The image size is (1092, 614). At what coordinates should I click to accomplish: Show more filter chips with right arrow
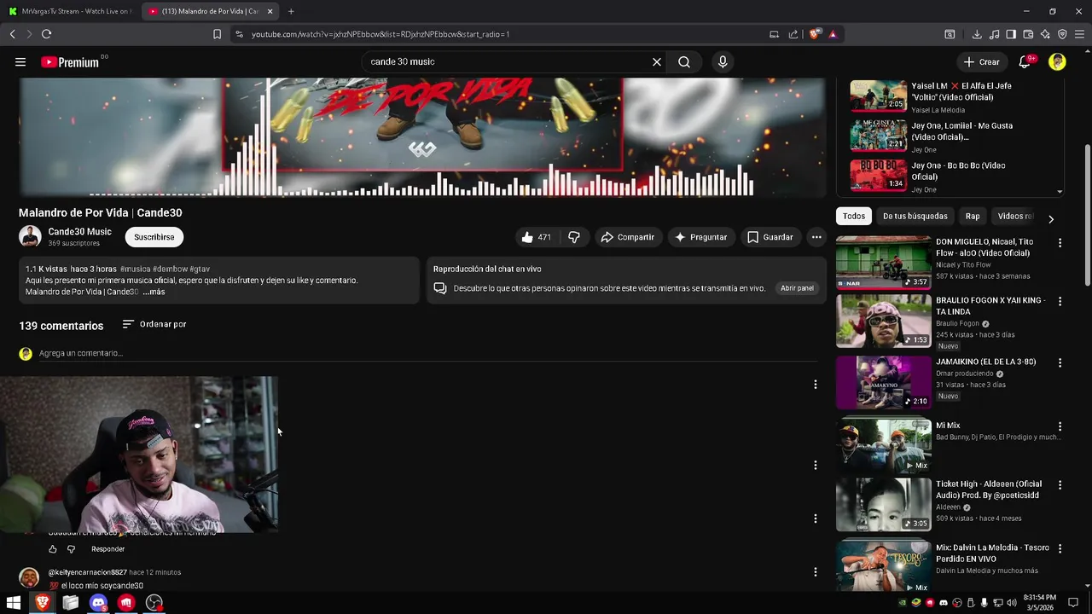[1051, 219]
